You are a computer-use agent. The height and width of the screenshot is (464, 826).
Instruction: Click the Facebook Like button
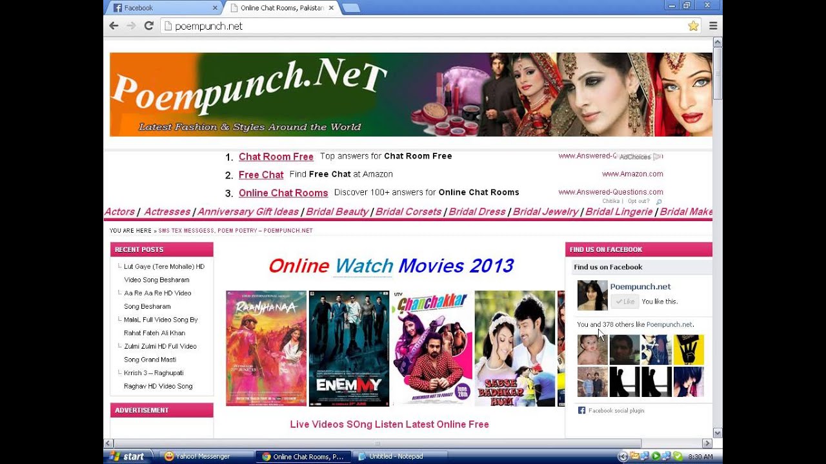click(x=625, y=302)
